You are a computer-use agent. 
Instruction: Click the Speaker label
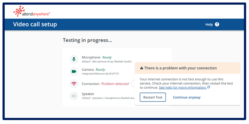(88, 94)
